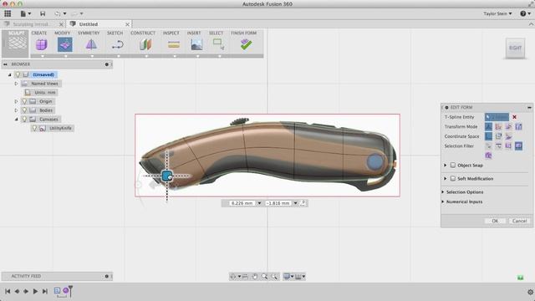The image size is (535, 301).
Task: Toggle visibility bulb of Origin
Action: [x=24, y=101]
